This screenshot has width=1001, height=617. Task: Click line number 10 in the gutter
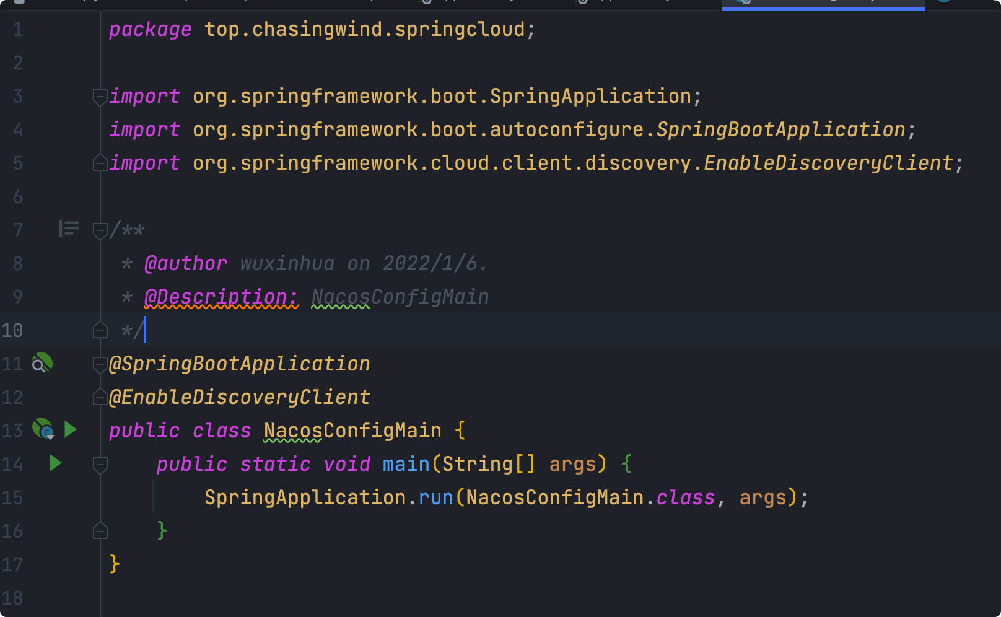pos(12,331)
